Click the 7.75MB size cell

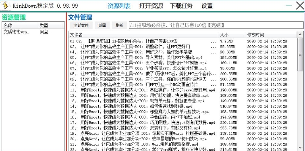coord(226,41)
